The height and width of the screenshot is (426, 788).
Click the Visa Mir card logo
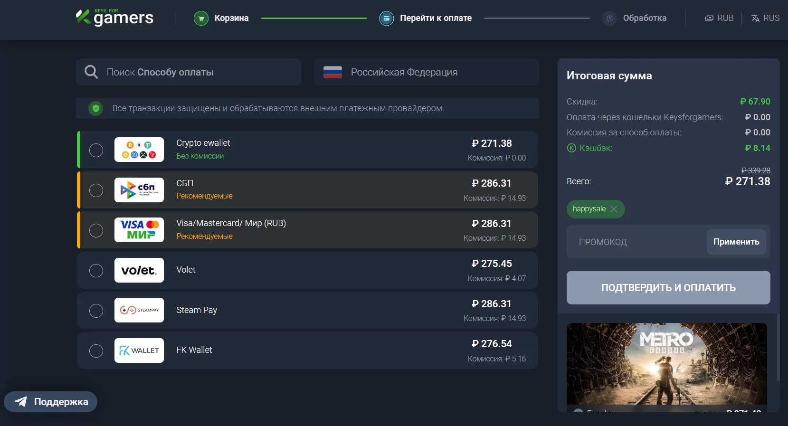pyautogui.click(x=139, y=230)
